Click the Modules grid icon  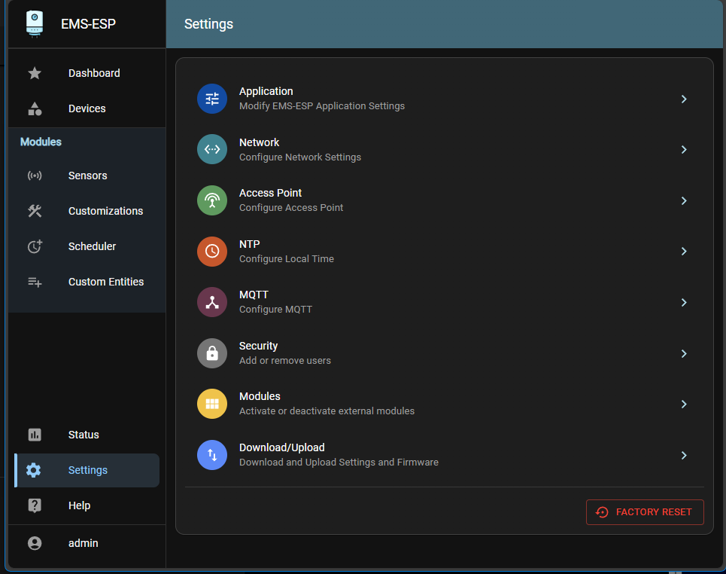(x=211, y=404)
